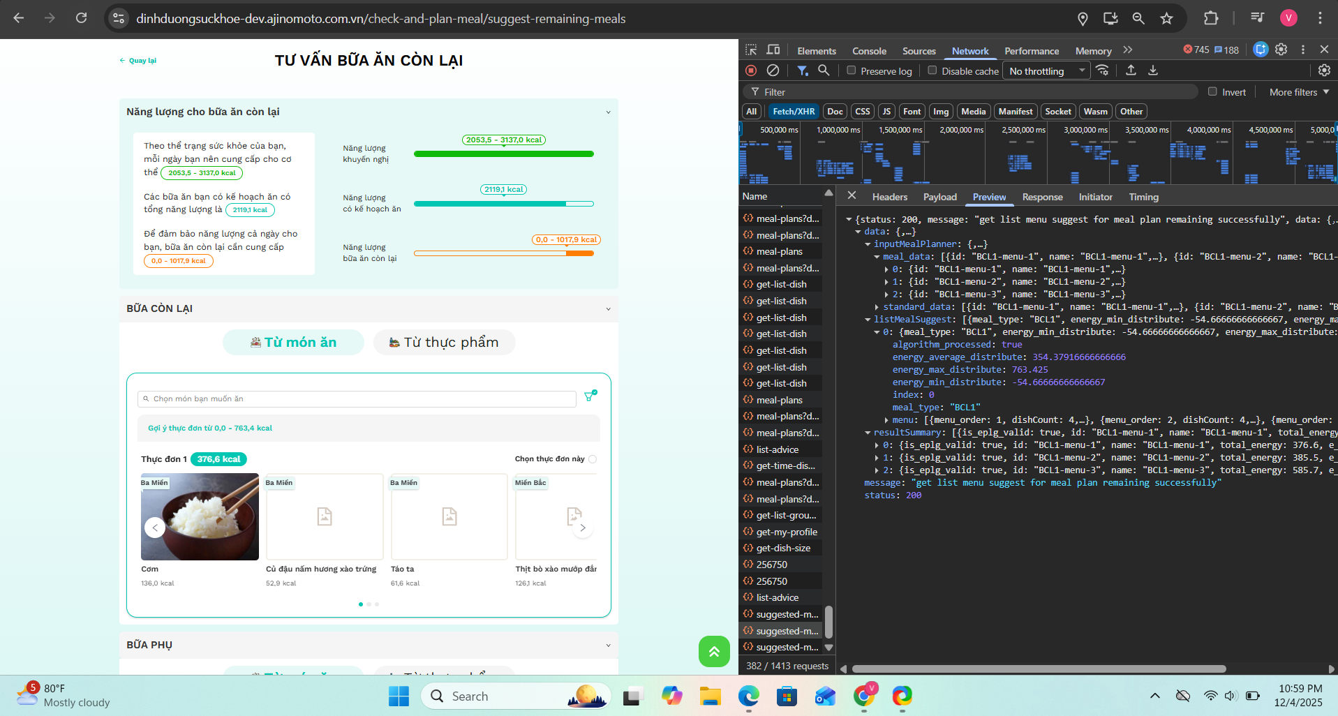Image resolution: width=1338 pixels, height=716 pixels.
Task: Open the Headers tab of request
Action: pos(889,197)
